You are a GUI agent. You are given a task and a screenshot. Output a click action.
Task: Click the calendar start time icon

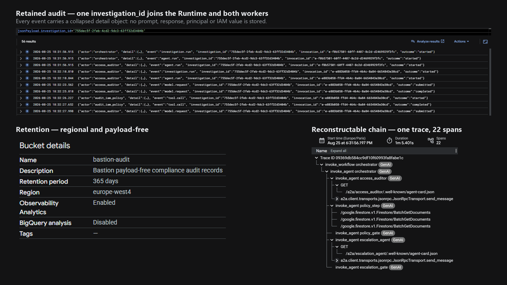click(322, 141)
